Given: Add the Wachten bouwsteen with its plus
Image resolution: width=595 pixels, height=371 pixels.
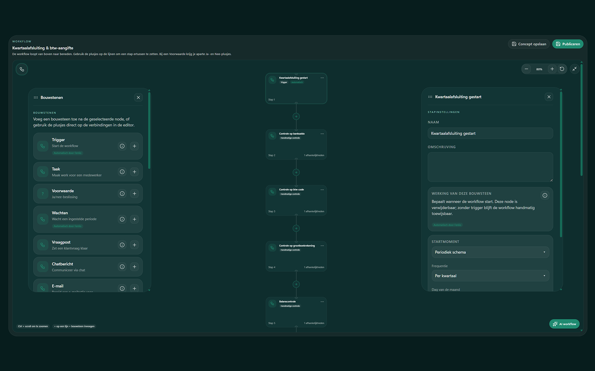Looking at the screenshot, I should (135, 219).
